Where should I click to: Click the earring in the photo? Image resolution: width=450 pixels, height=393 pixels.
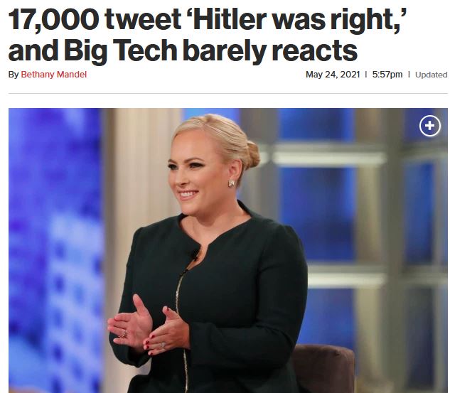[x=231, y=183]
